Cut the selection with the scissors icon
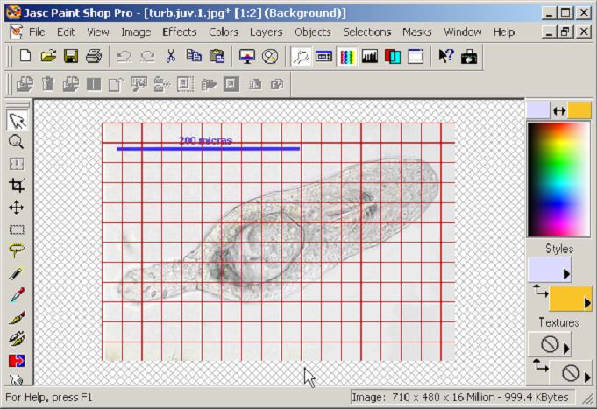 click(x=171, y=56)
